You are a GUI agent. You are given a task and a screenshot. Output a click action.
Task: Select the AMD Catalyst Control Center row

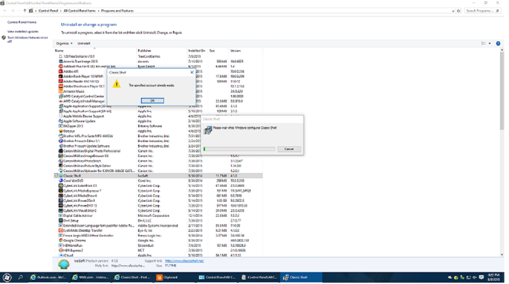[158, 96]
